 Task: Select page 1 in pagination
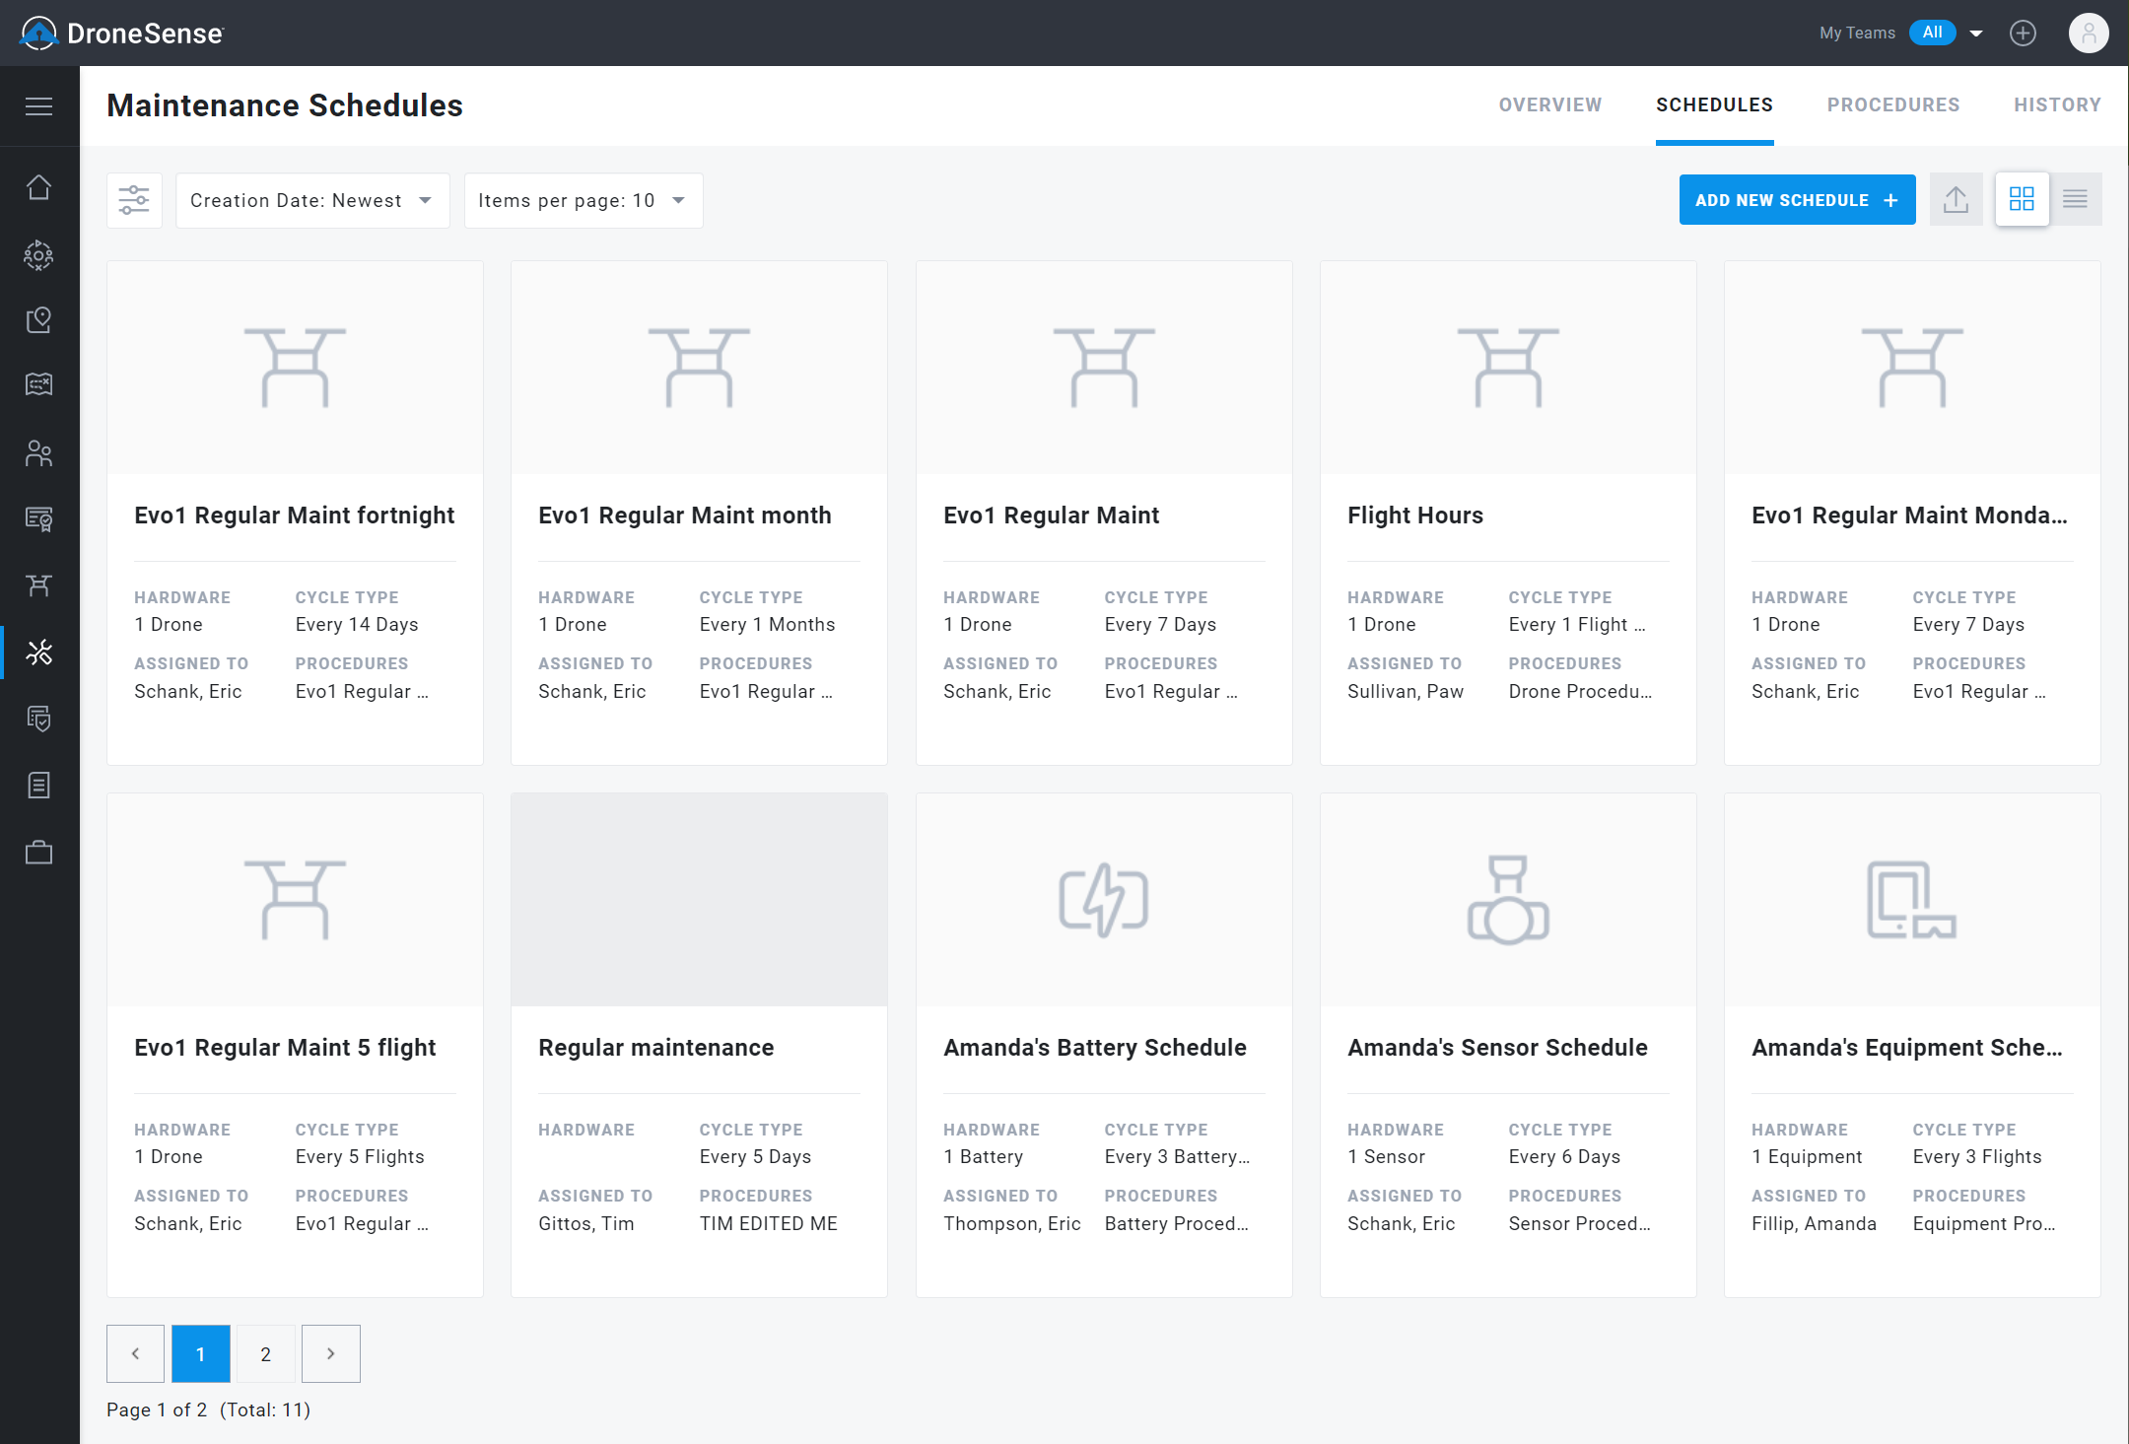[x=200, y=1353]
